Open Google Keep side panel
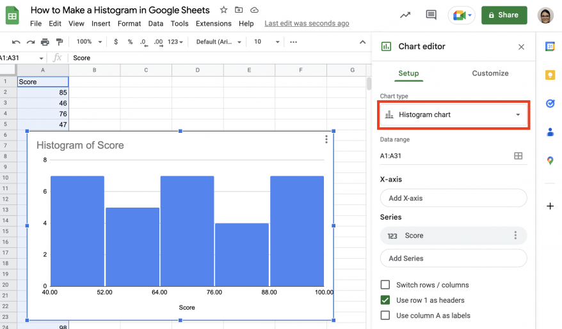The width and height of the screenshot is (562, 329). 550,75
